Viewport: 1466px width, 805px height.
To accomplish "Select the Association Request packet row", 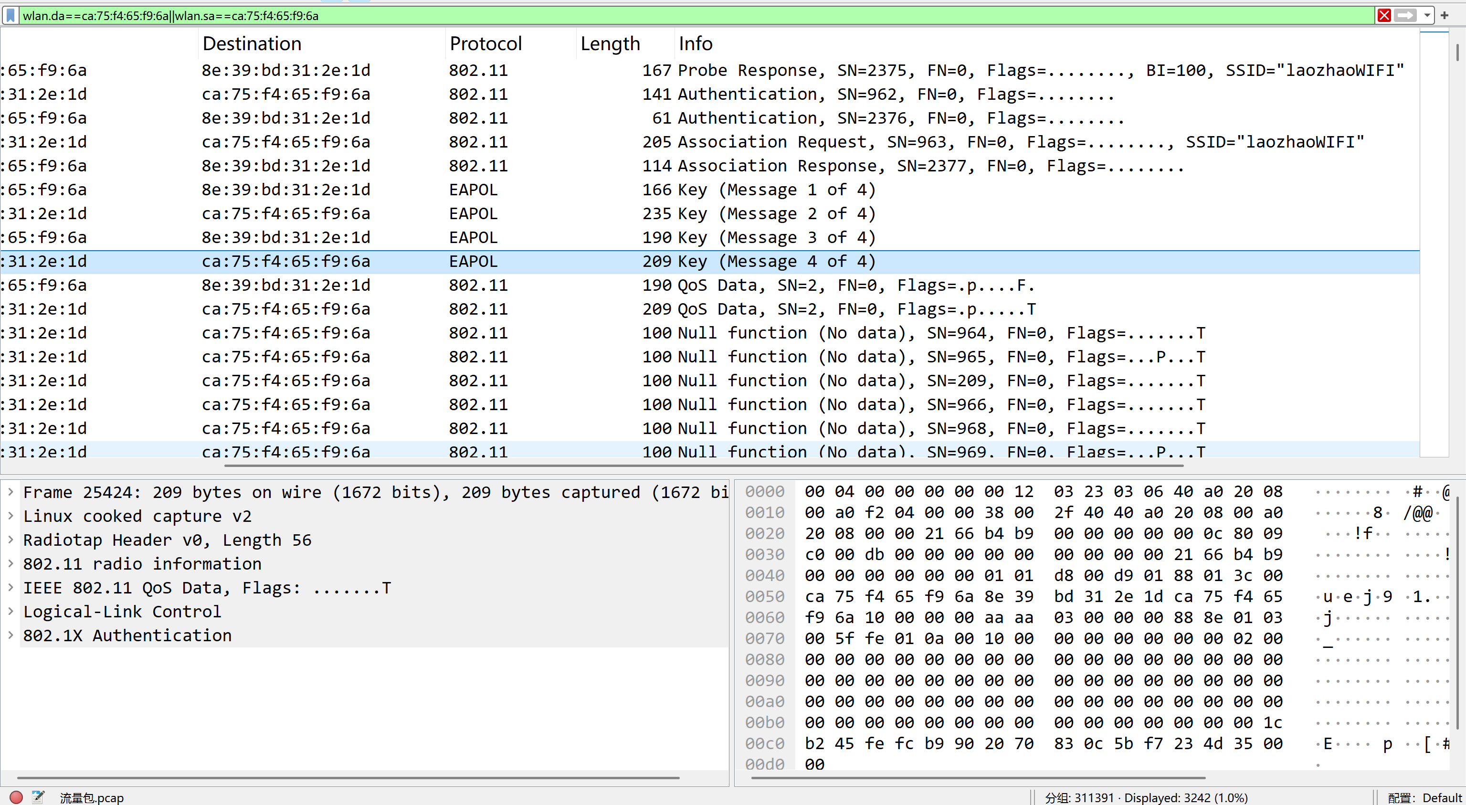I will tap(797, 142).
